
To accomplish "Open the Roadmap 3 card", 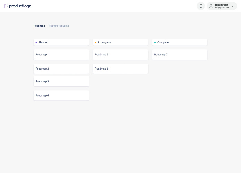I will click(x=61, y=81).
